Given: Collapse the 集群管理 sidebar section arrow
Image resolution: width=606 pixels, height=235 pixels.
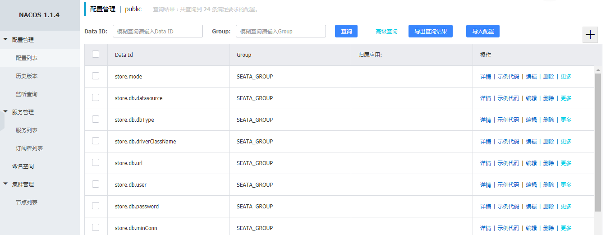Looking at the screenshot, I should tap(5, 184).
